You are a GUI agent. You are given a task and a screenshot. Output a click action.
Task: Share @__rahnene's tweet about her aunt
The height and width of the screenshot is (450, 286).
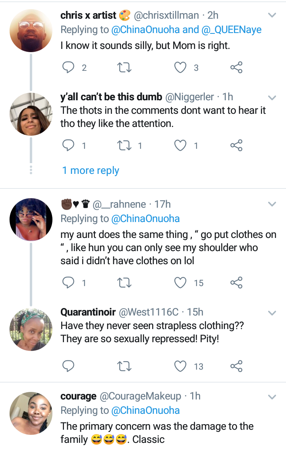(236, 283)
